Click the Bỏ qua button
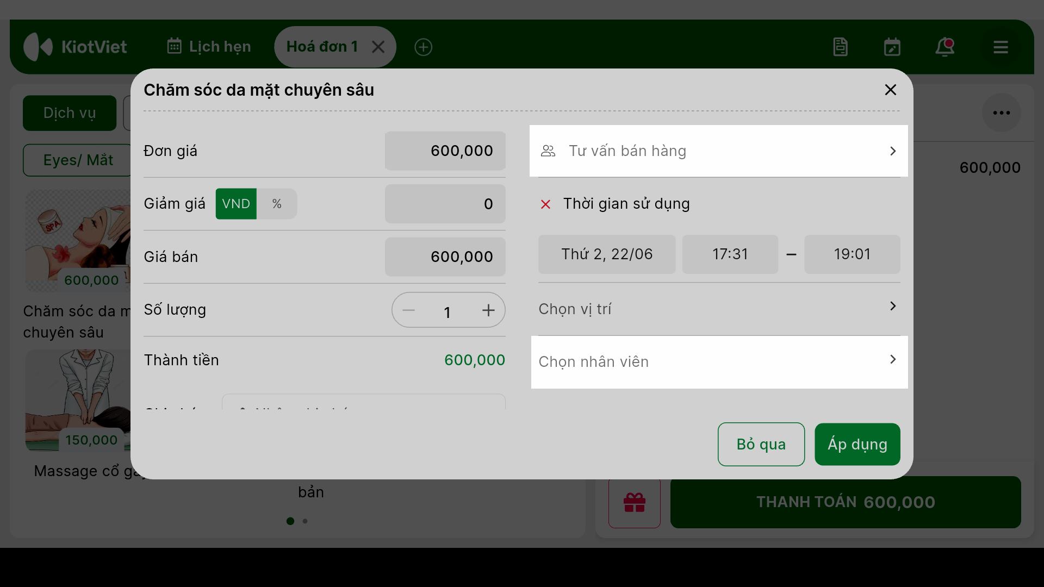 [x=761, y=445]
